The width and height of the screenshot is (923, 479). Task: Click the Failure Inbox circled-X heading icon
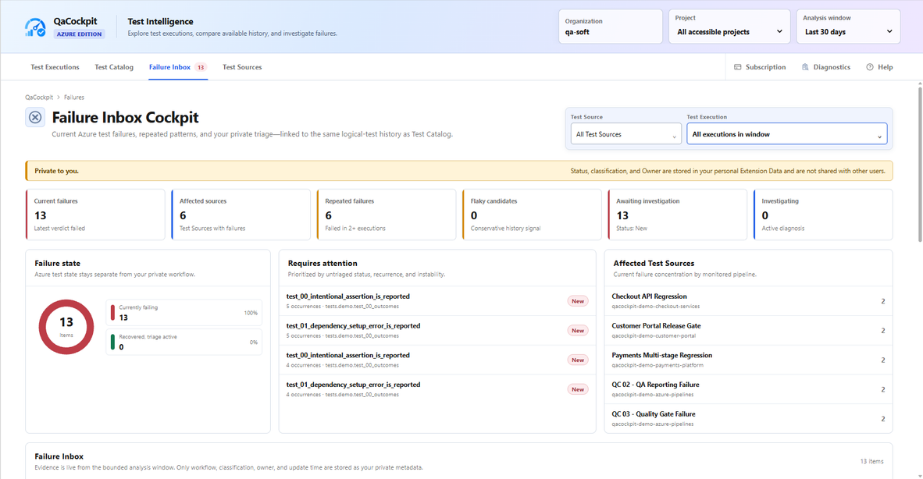click(x=35, y=118)
